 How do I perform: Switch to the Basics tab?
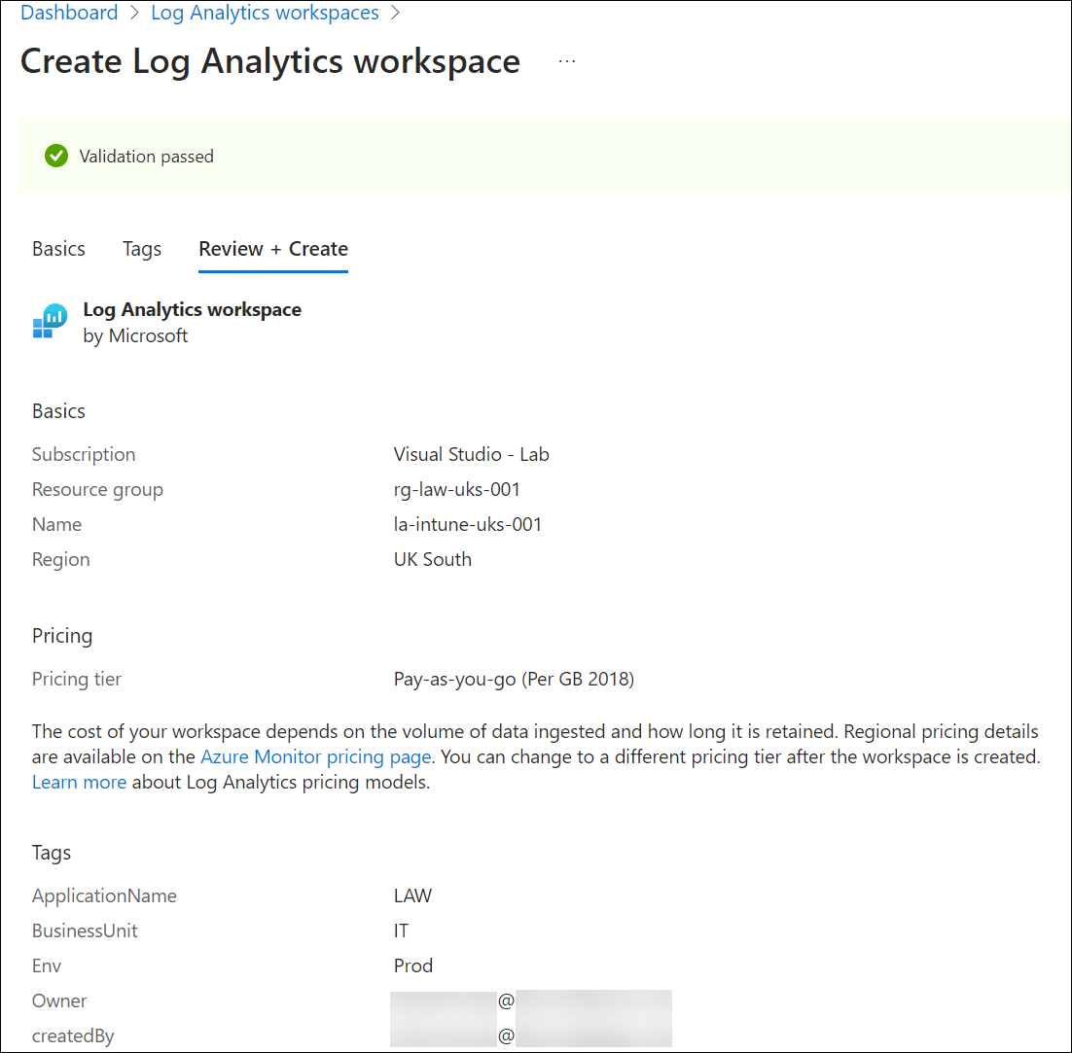point(58,249)
